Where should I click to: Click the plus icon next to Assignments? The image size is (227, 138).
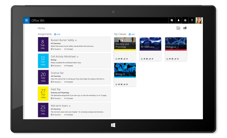(55, 34)
